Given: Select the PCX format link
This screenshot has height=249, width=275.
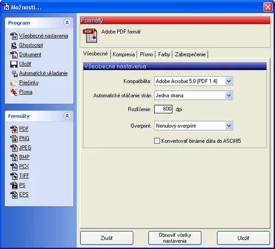Looking at the screenshot, I should point(24,166).
